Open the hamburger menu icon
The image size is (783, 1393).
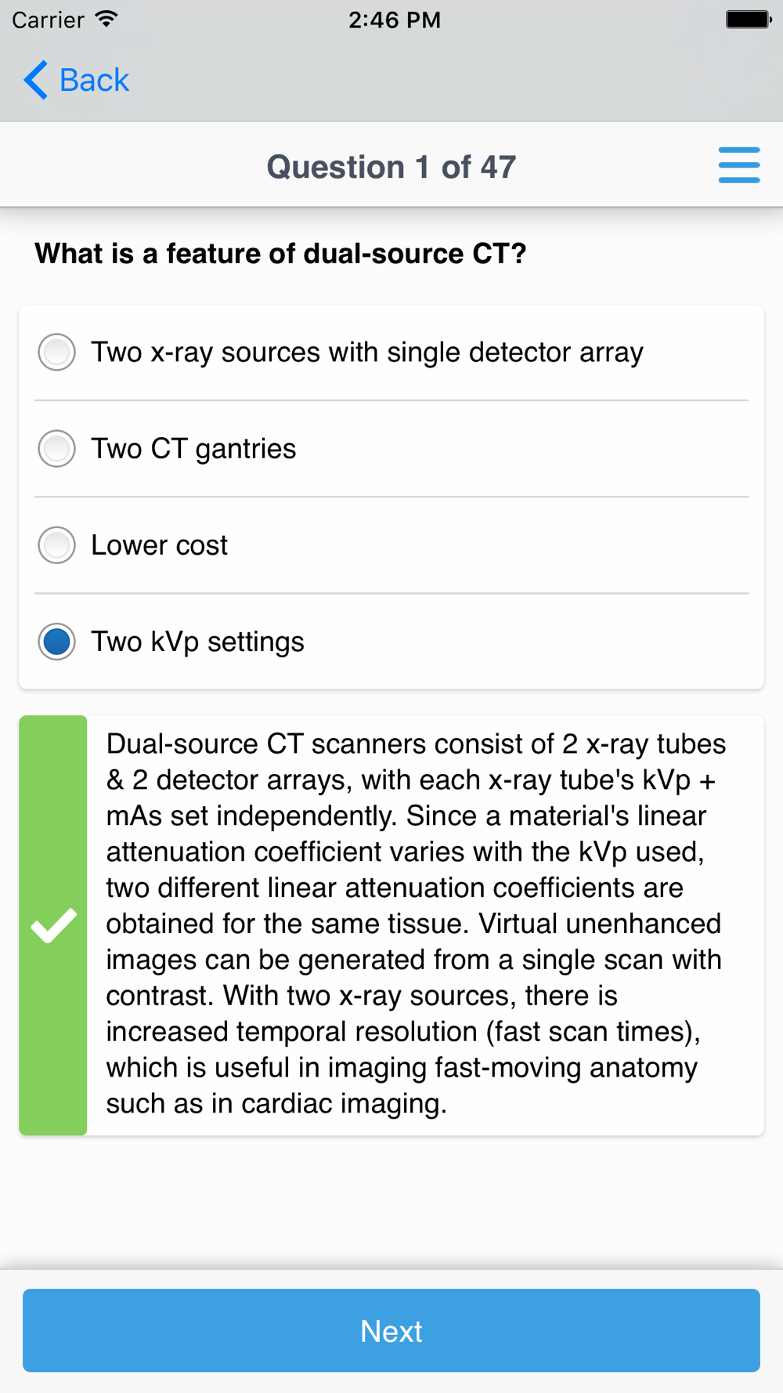738,165
